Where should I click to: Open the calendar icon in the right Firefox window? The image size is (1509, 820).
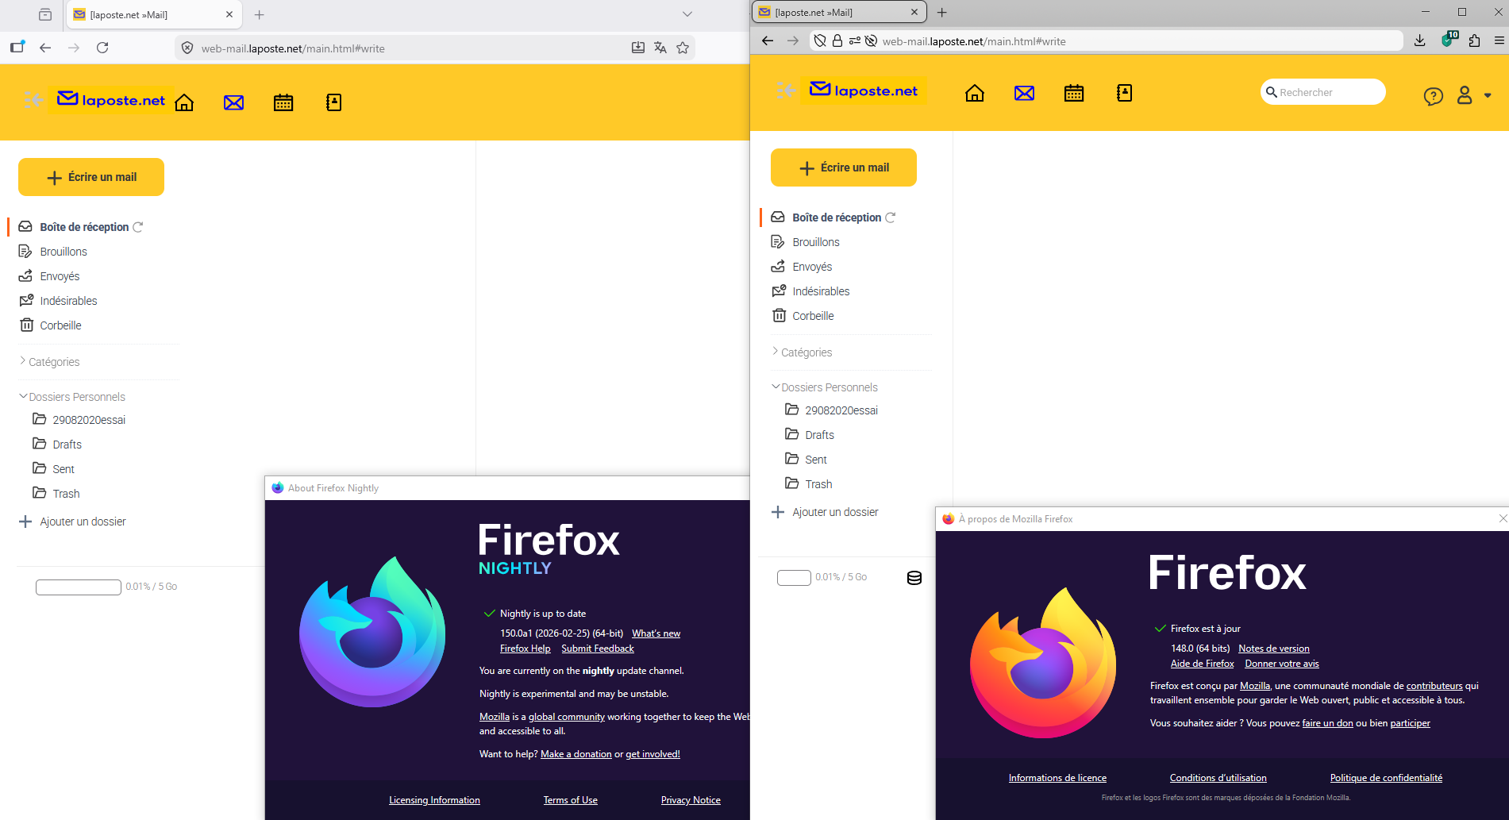(x=1074, y=93)
